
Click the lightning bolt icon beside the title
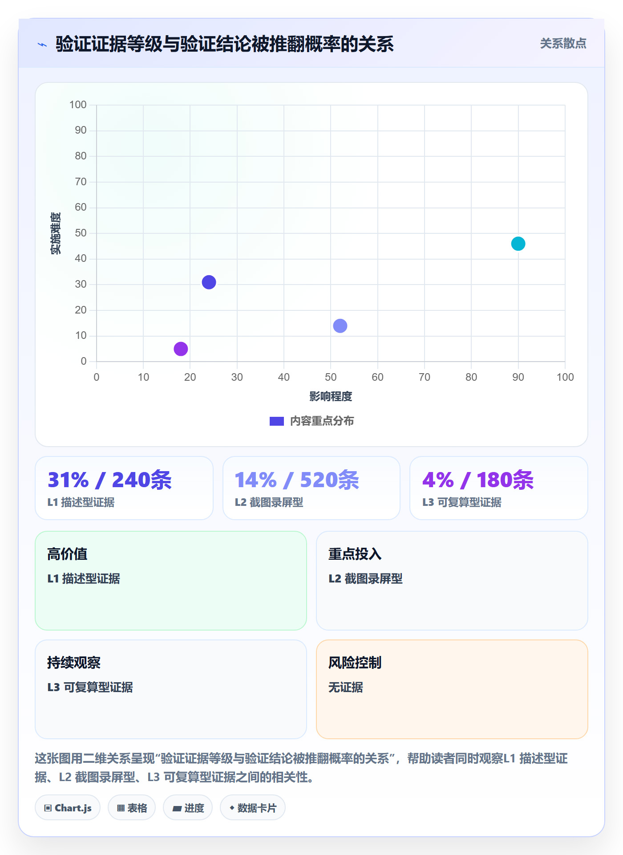tap(42, 45)
